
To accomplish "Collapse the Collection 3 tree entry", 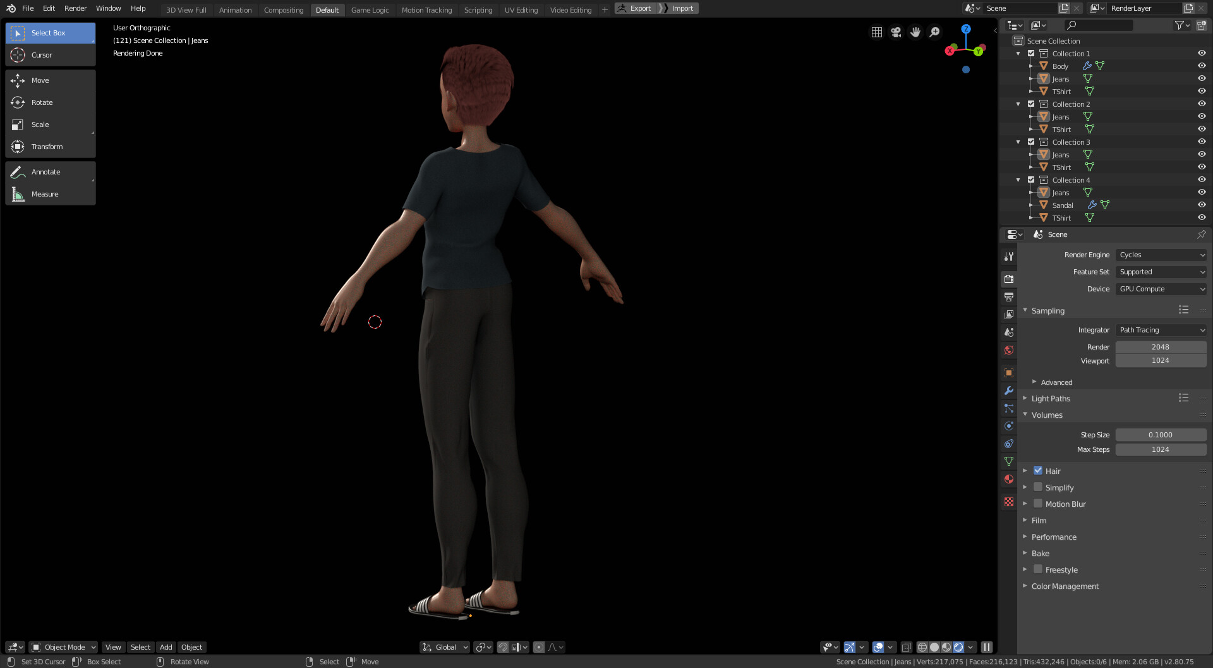I will (1018, 142).
